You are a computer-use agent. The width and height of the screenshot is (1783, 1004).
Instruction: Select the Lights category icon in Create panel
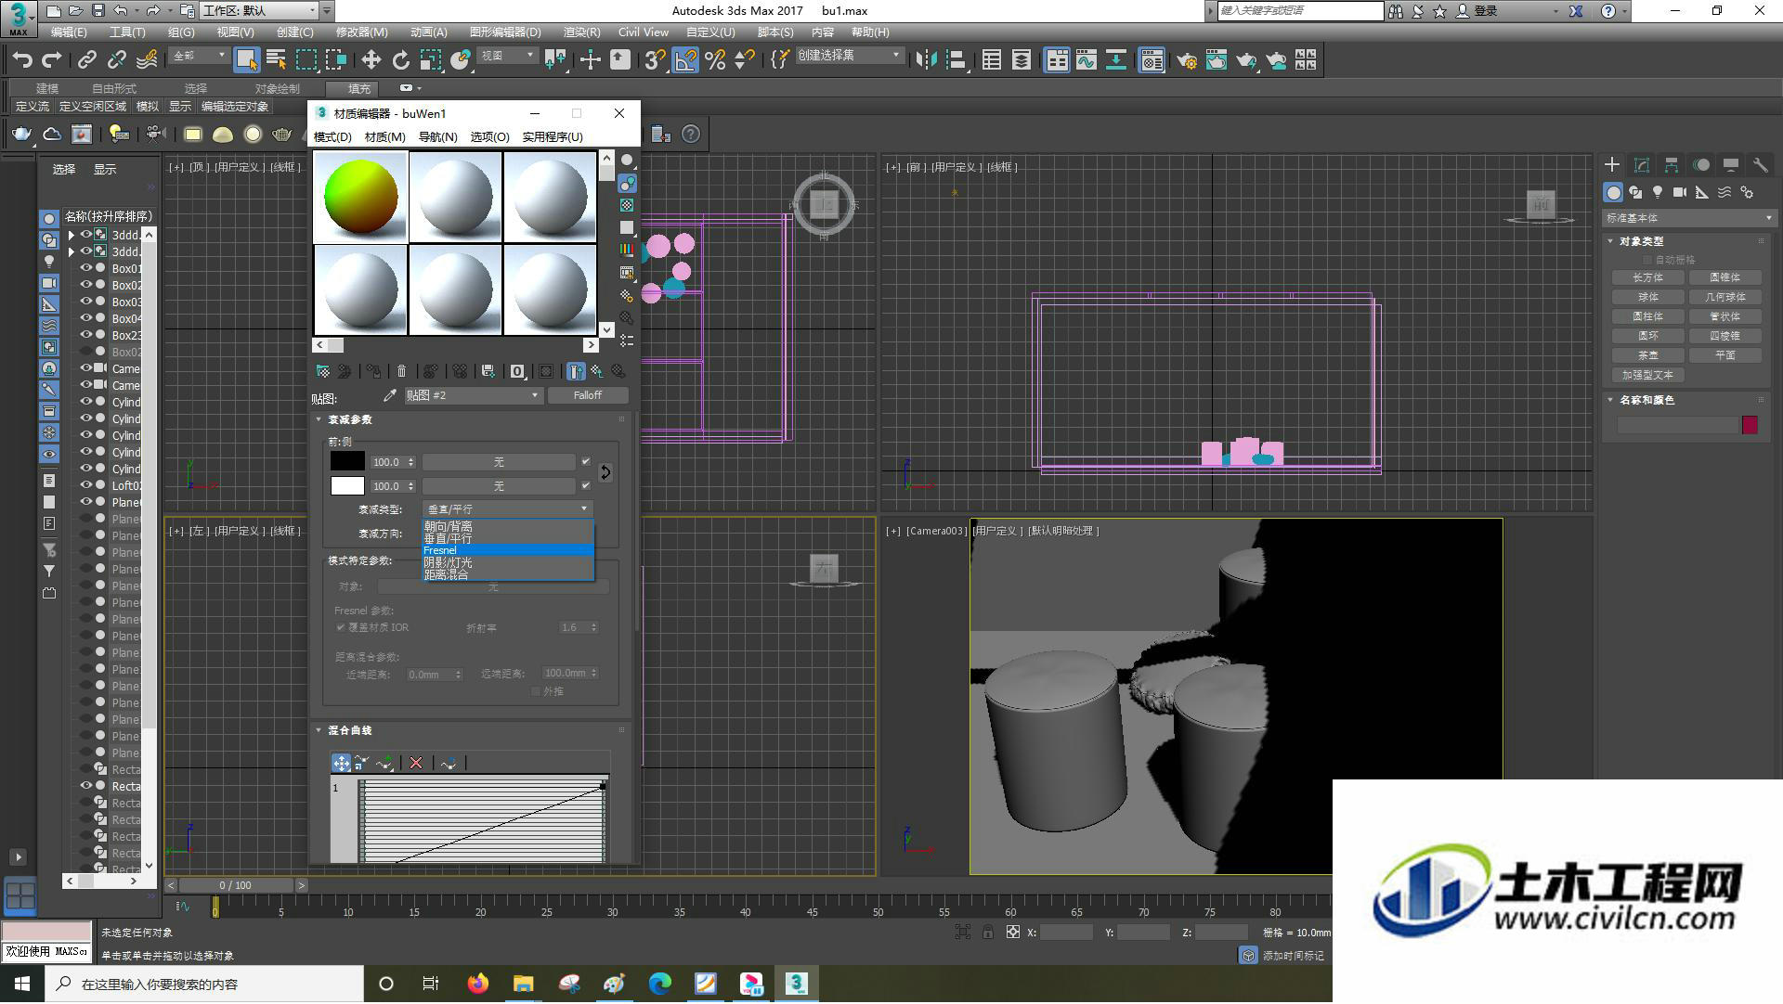1658,192
